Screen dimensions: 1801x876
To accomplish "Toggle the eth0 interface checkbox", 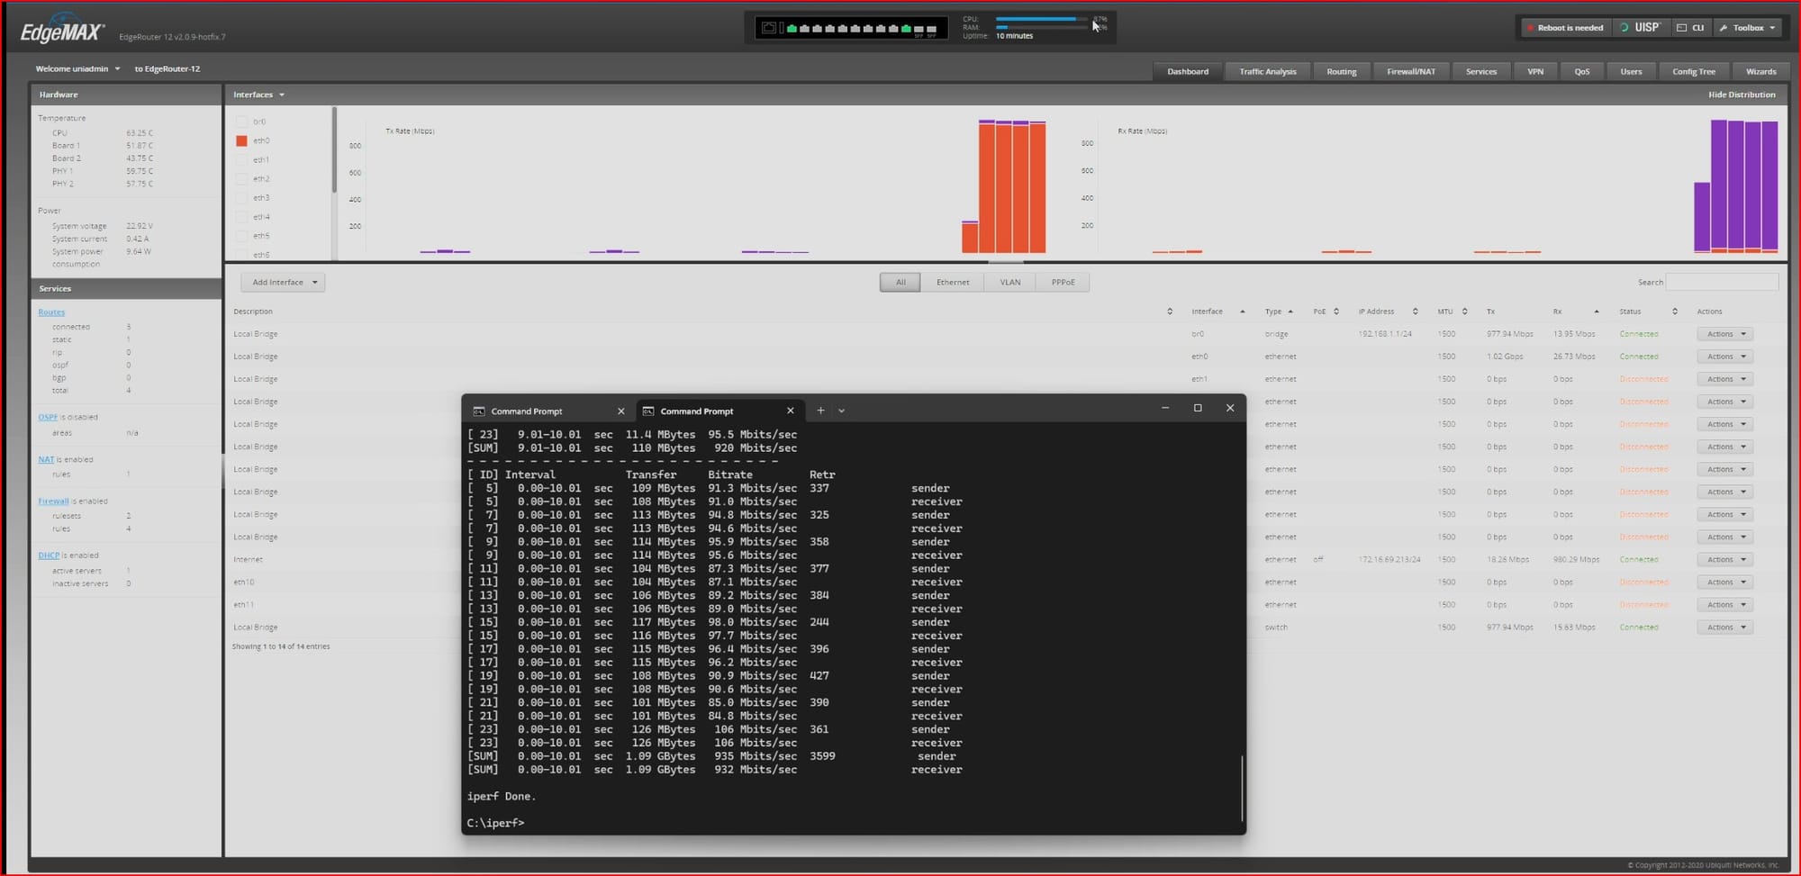I will click(x=241, y=140).
